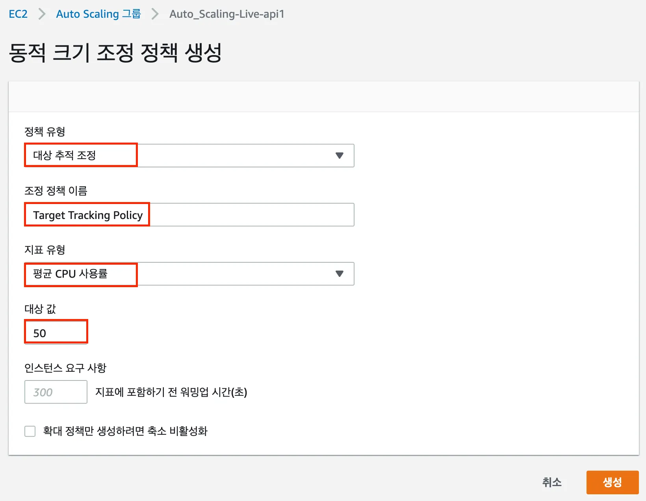
Task: Click the 동적 크기 조정 정책 생성 heading
Action: (115, 53)
